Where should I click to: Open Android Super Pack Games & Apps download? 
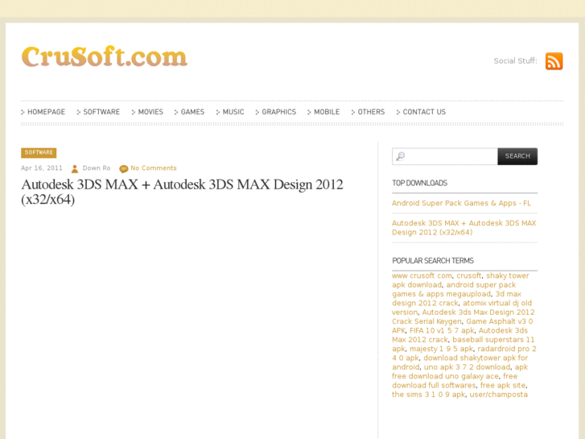[x=461, y=203]
